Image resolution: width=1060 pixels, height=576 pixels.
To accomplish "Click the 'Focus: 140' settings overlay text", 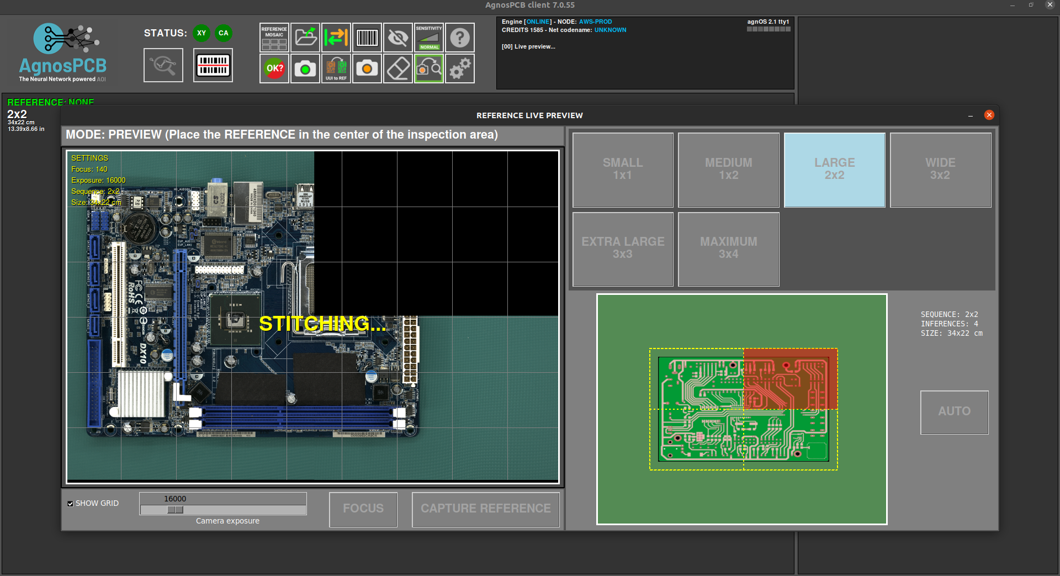I will point(89,170).
